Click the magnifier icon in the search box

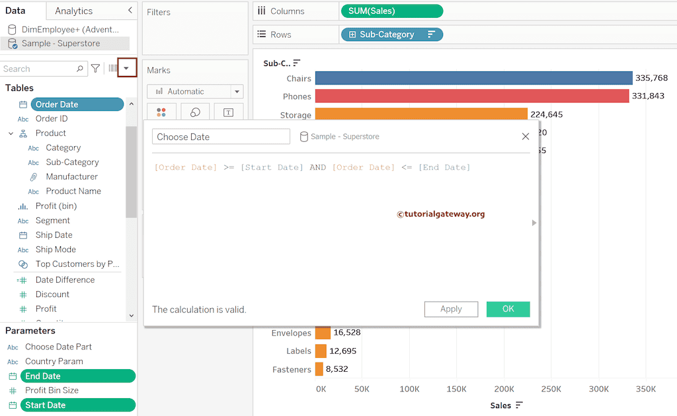(79, 69)
